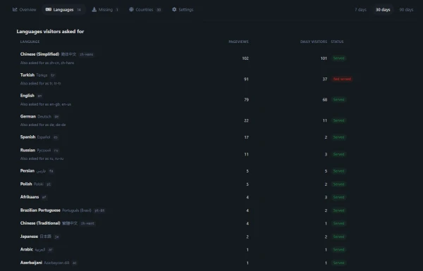The height and width of the screenshot is (271, 423).
Task: Click pageviews value 102
Action: click(245, 58)
